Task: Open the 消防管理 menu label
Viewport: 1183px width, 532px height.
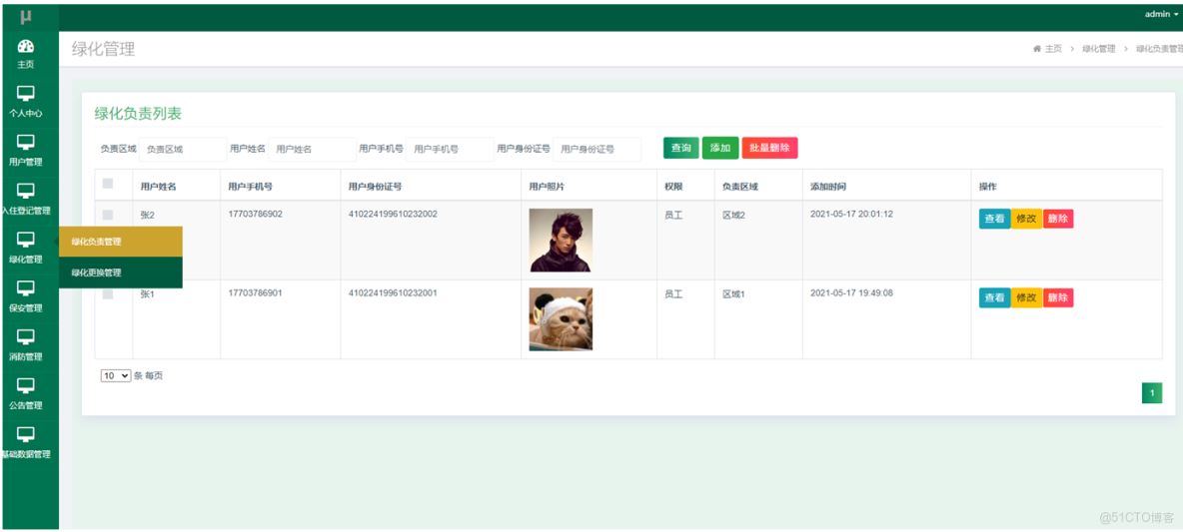Action: coord(26,357)
